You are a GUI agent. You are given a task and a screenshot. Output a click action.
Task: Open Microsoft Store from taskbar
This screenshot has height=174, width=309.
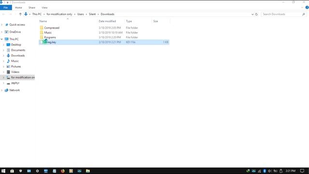click(12, 171)
